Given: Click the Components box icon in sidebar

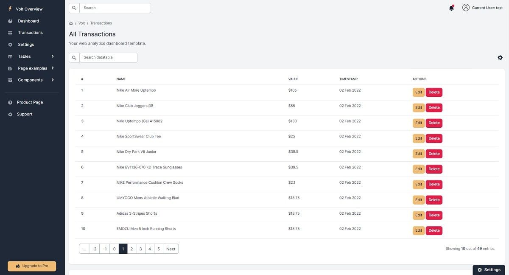Looking at the screenshot, I should 10,80.
